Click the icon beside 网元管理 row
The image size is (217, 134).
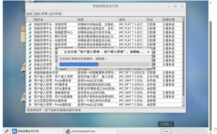click(x=30, y=36)
